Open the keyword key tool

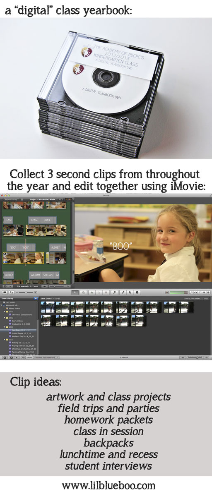(x=114, y=293)
